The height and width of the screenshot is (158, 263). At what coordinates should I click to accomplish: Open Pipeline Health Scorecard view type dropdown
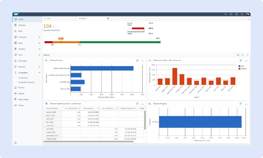[47, 104]
